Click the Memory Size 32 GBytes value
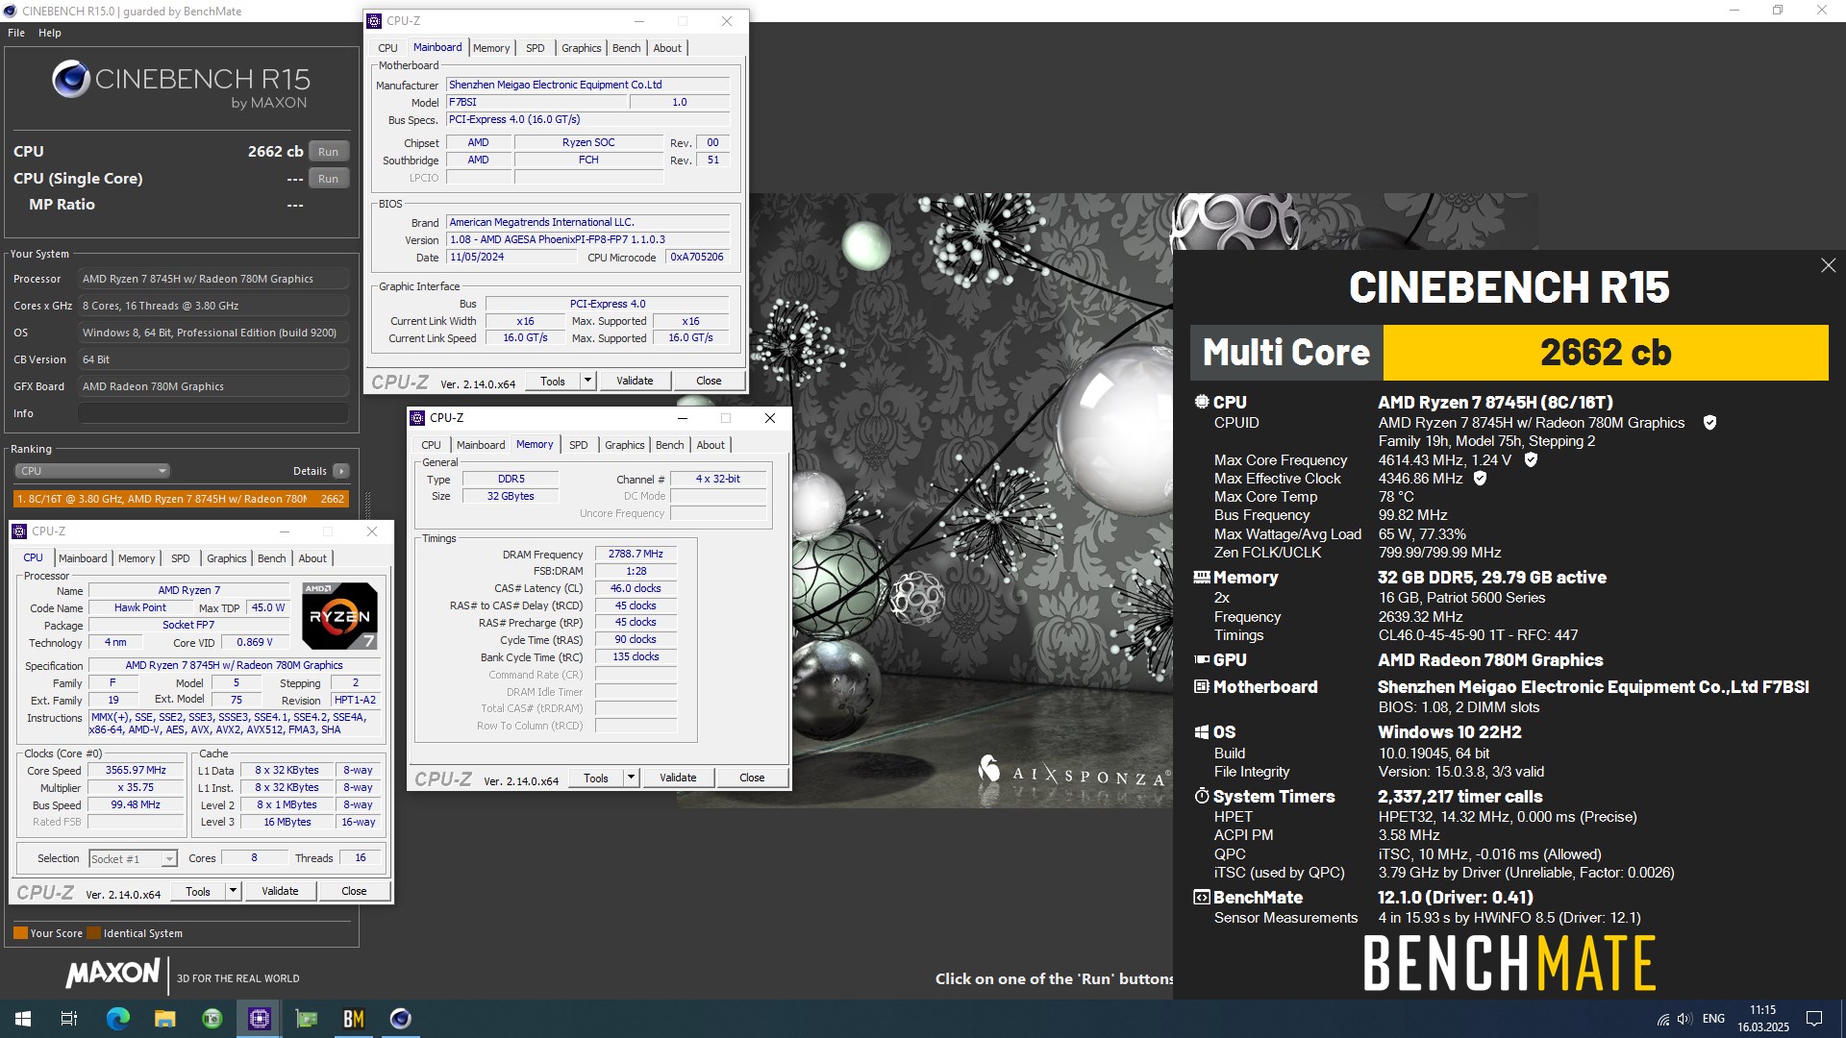The image size is (1846, 1038). coord(511,497)
